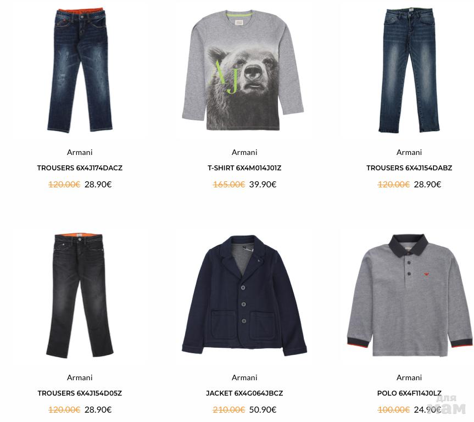Click the crossed-out 165.00€ original price
Viewport: 474px width, 422px height.
[x=229, y=184]
